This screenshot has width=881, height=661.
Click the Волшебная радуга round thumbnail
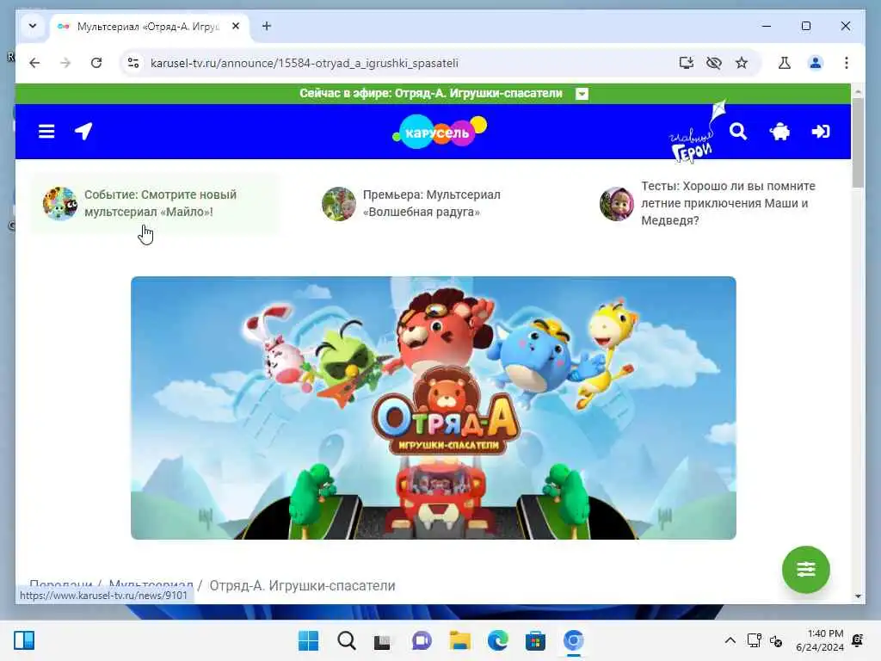338,203
